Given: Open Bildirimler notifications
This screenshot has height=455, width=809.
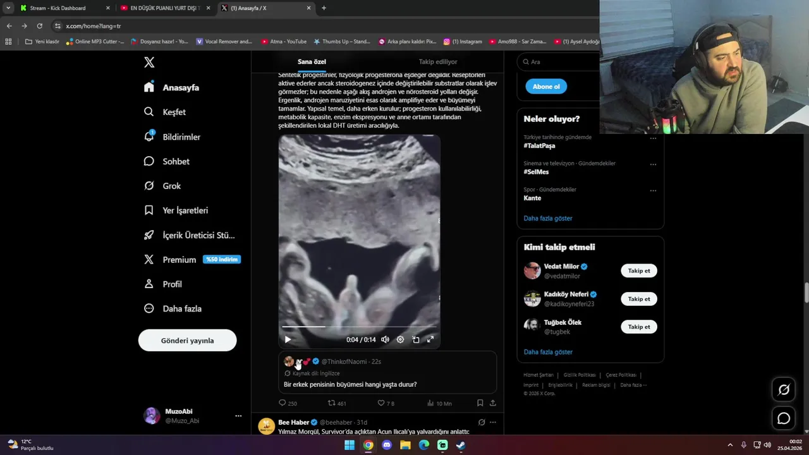Looking at the screenshot, I should 172,136.
